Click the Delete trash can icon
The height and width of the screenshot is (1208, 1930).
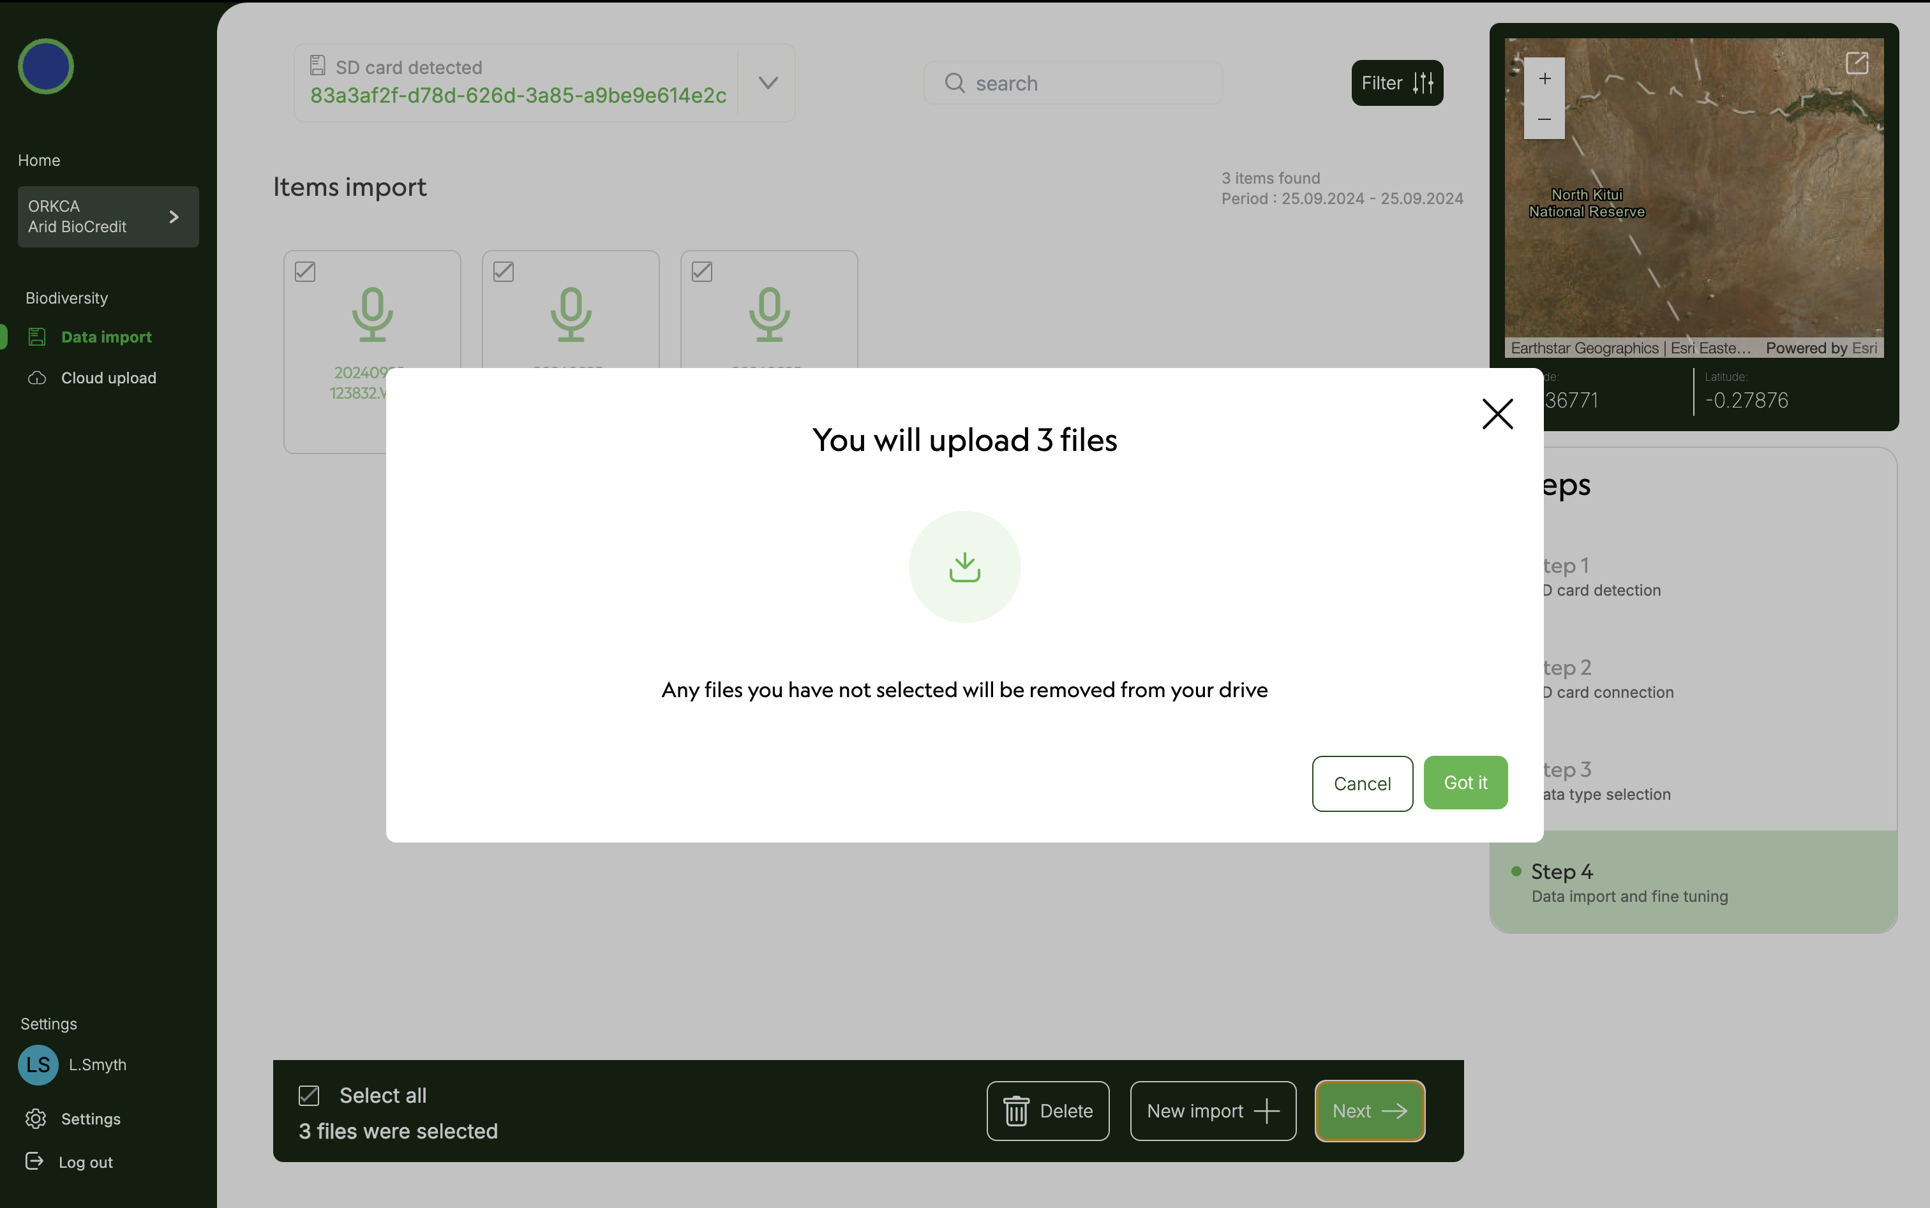[x=1015, y=1111]
